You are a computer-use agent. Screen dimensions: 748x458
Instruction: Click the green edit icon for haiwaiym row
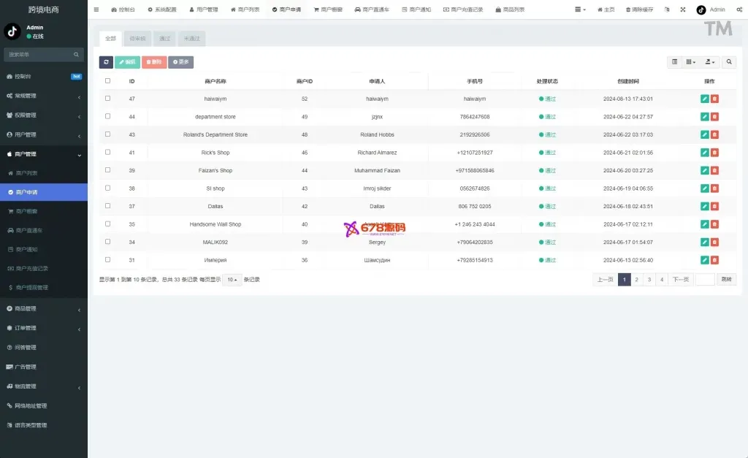704,99
